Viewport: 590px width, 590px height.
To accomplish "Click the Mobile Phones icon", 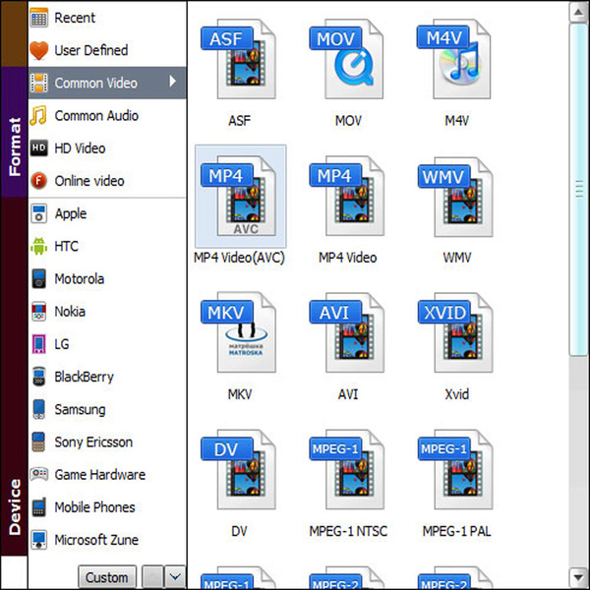I will (x=38, y=506).
